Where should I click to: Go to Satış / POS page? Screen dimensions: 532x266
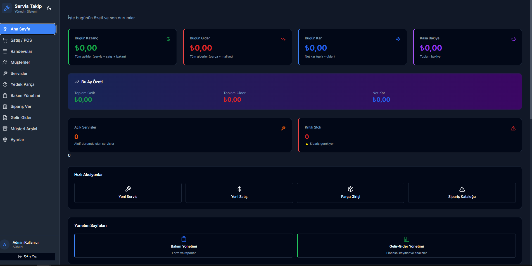[28, 40]
